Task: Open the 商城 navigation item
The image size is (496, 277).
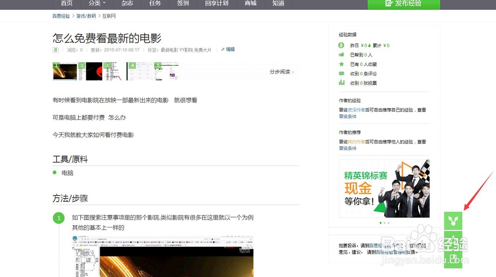Action: [x=250, y=3]
